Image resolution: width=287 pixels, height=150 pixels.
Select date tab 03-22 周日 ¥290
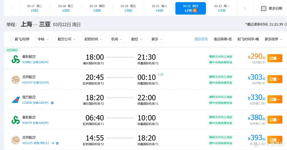coord(191,8)
